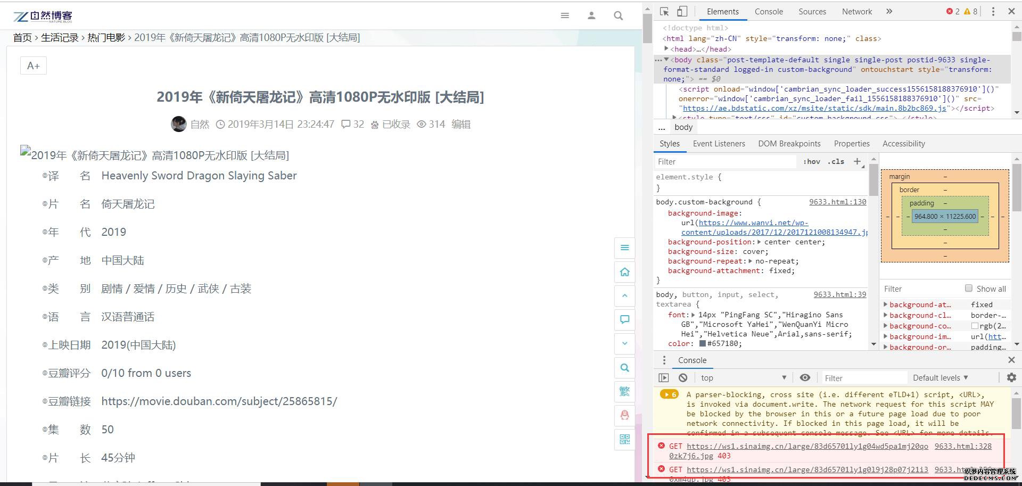Open the user profile icon in header

click(x=591, y=15)
